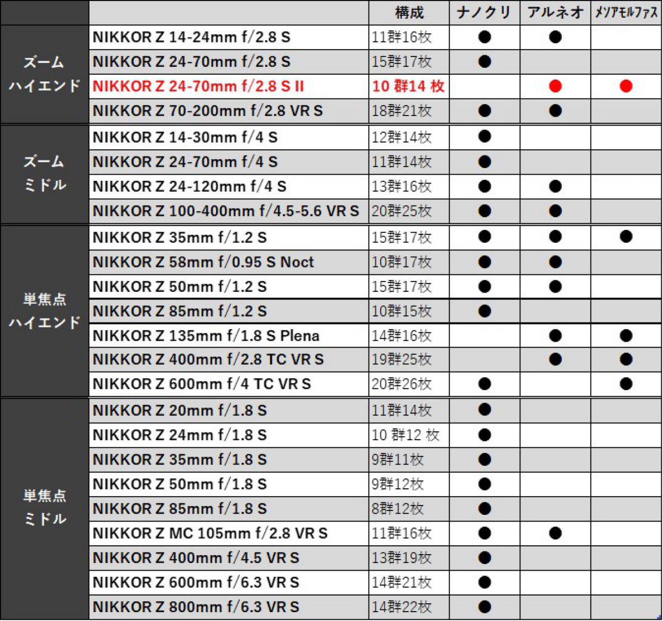The image size is (663, 621).
Task: Click the NIKKOR Z 58mm f/0.95 S Noct cell
Action: click(229, 262)
